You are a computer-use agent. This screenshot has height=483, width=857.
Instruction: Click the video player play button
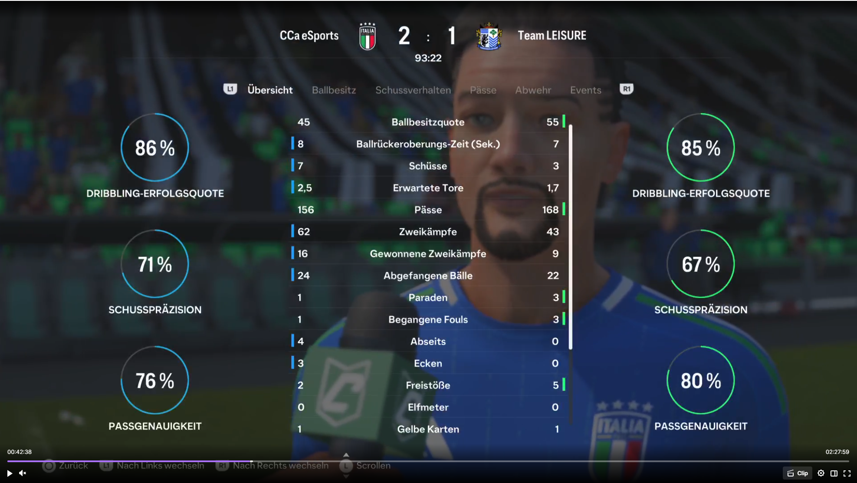[x=10, y=473]
